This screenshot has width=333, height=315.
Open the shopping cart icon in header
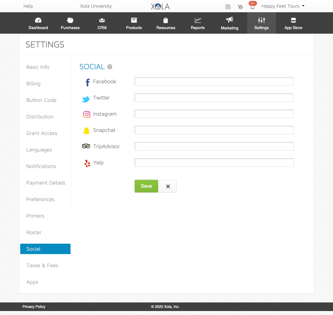tap(240, 7)
